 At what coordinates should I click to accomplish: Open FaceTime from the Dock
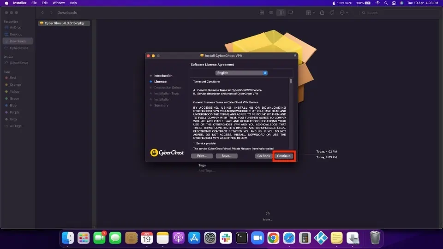point(100,238)
